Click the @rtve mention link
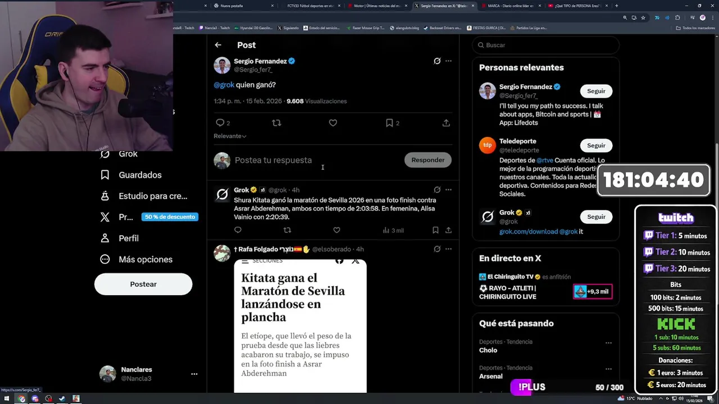 [x=544, y=160]
